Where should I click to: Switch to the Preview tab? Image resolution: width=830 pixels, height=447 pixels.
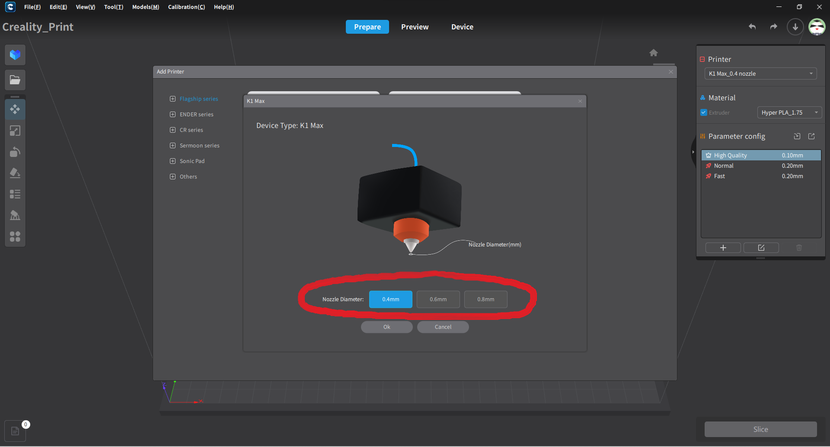415,26
